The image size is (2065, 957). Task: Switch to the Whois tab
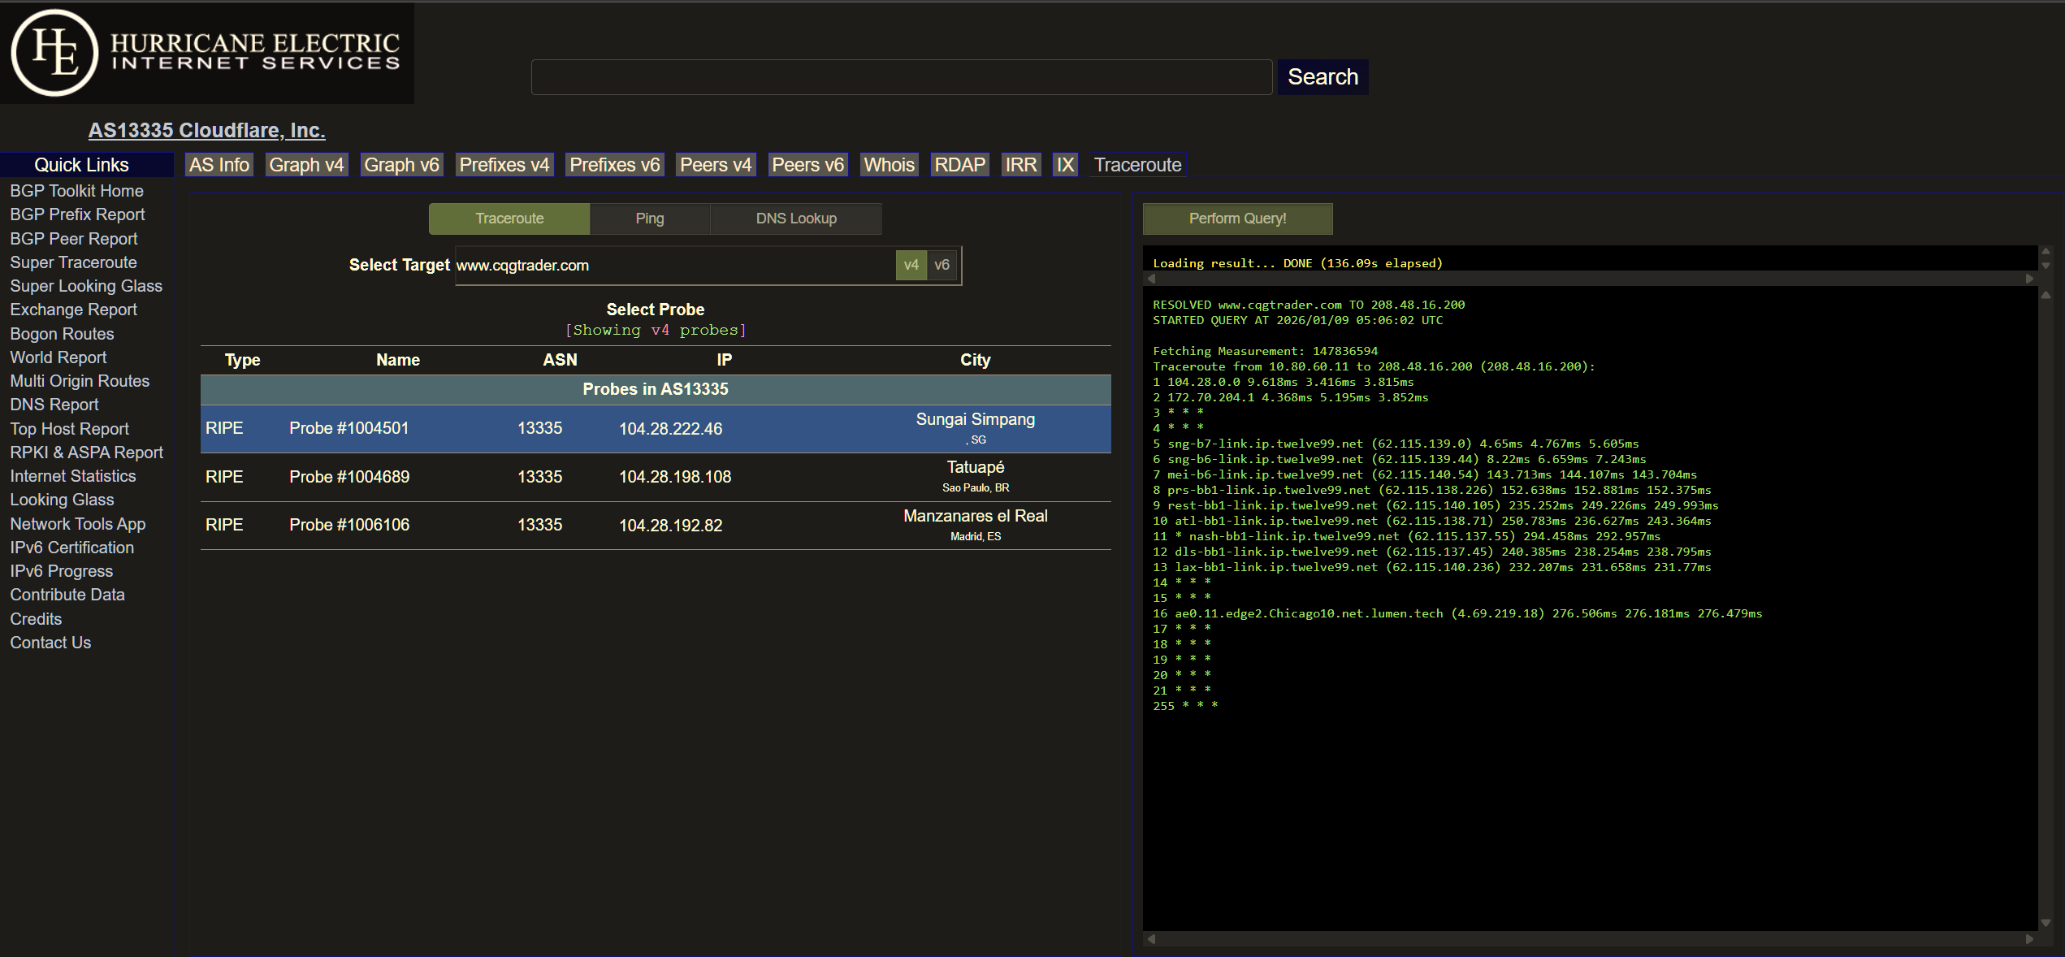pos(888,164)
